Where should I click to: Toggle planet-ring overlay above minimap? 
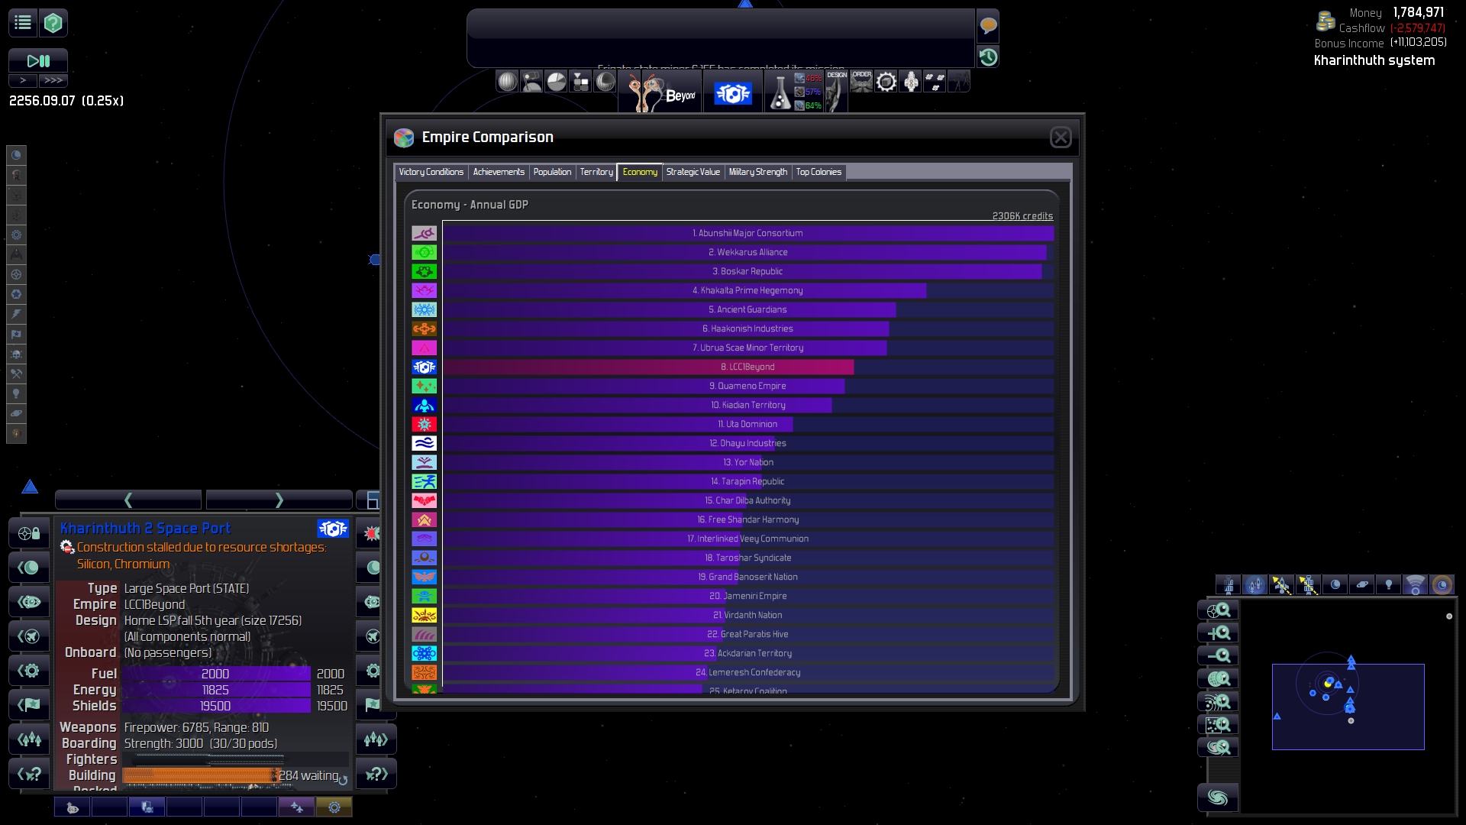1361,586
